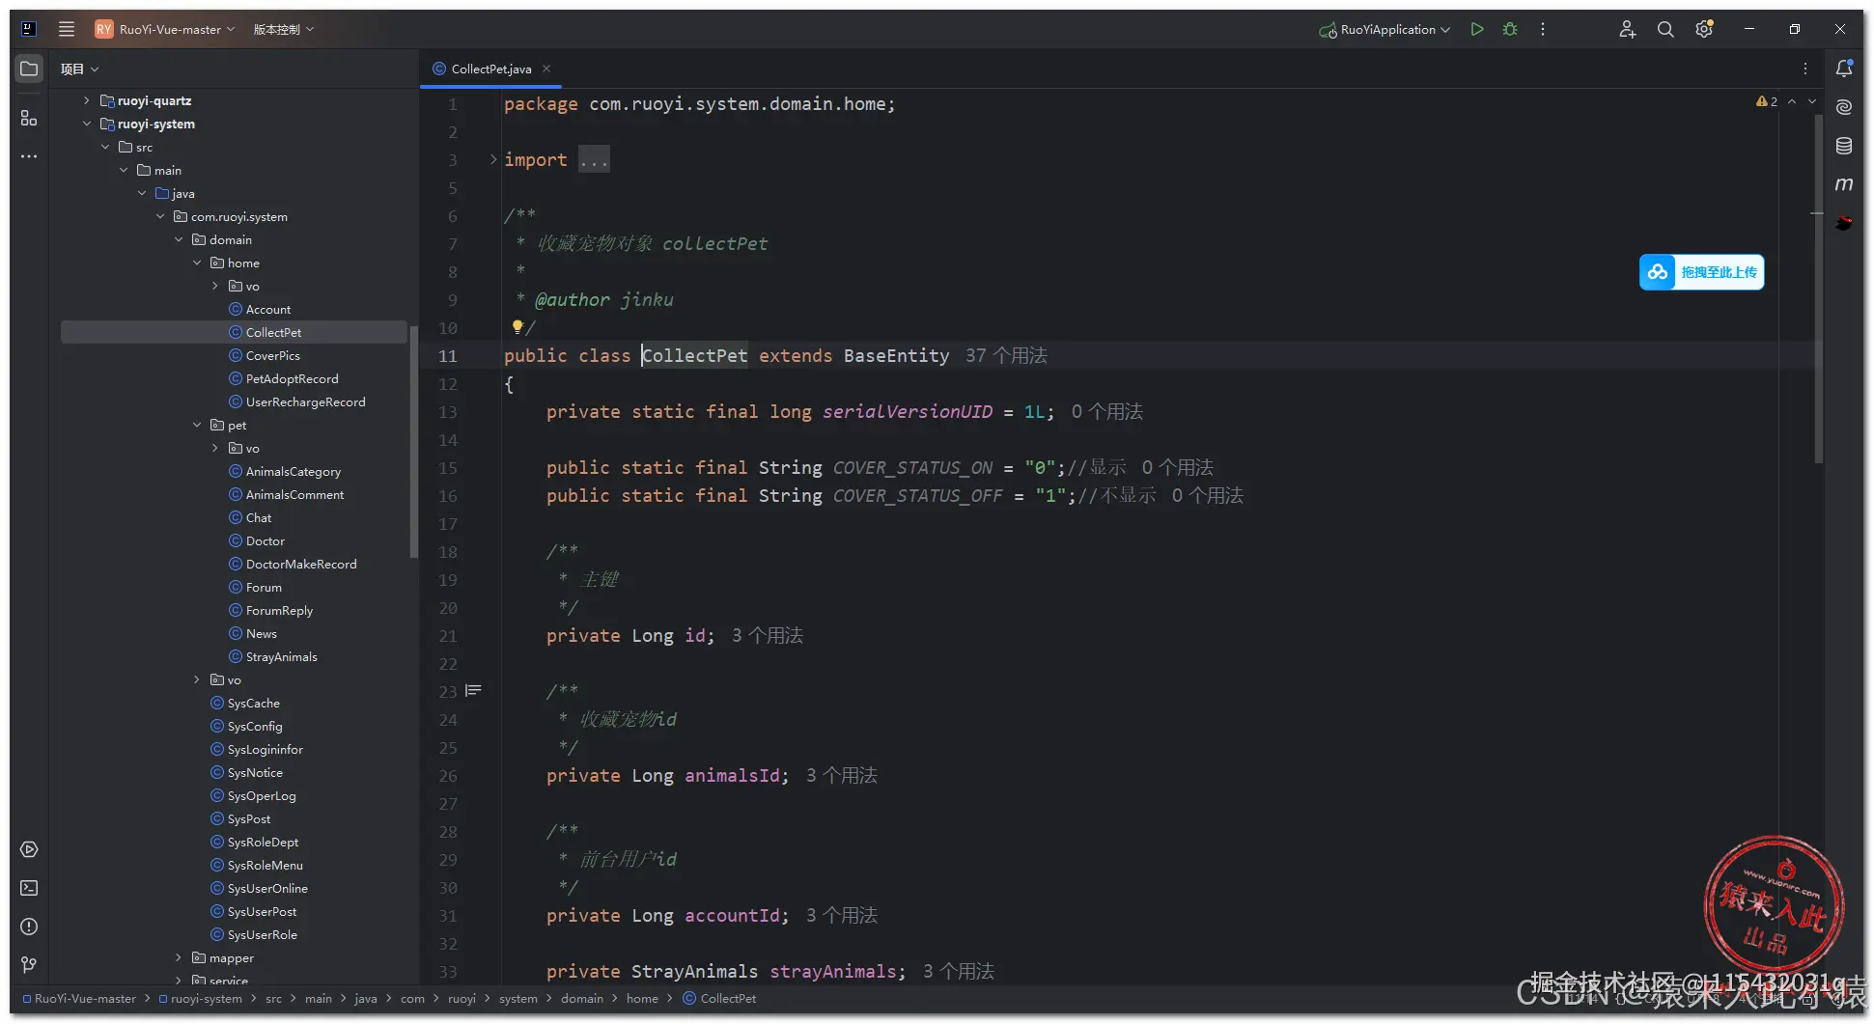The image size is (1874, 1024).
Task: Expand the ruoyi-quartz module
Action: pyautogui.click(x=86, y=100)
